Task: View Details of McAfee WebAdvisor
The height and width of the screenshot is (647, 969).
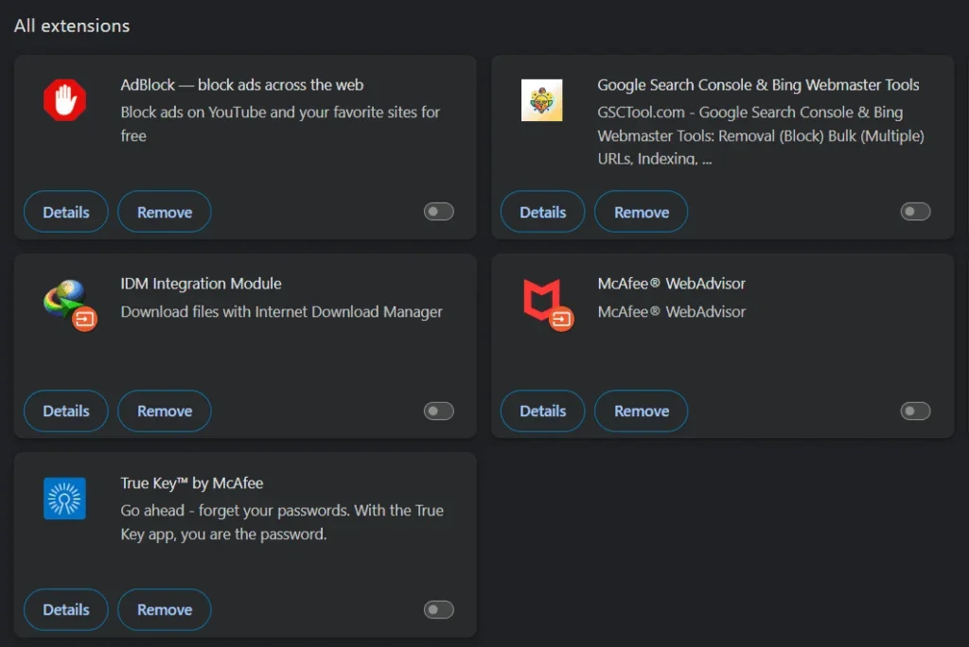Action: (x=543, y=411)
